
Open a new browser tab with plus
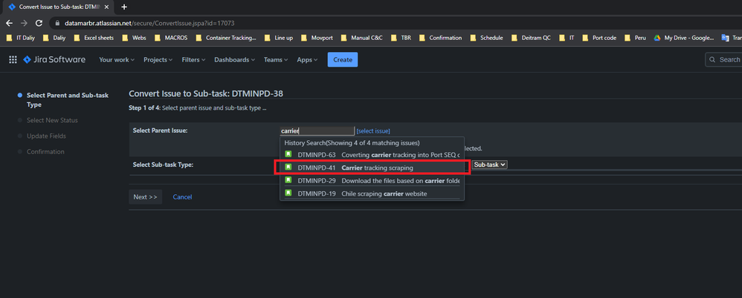(x=124, y=7)
